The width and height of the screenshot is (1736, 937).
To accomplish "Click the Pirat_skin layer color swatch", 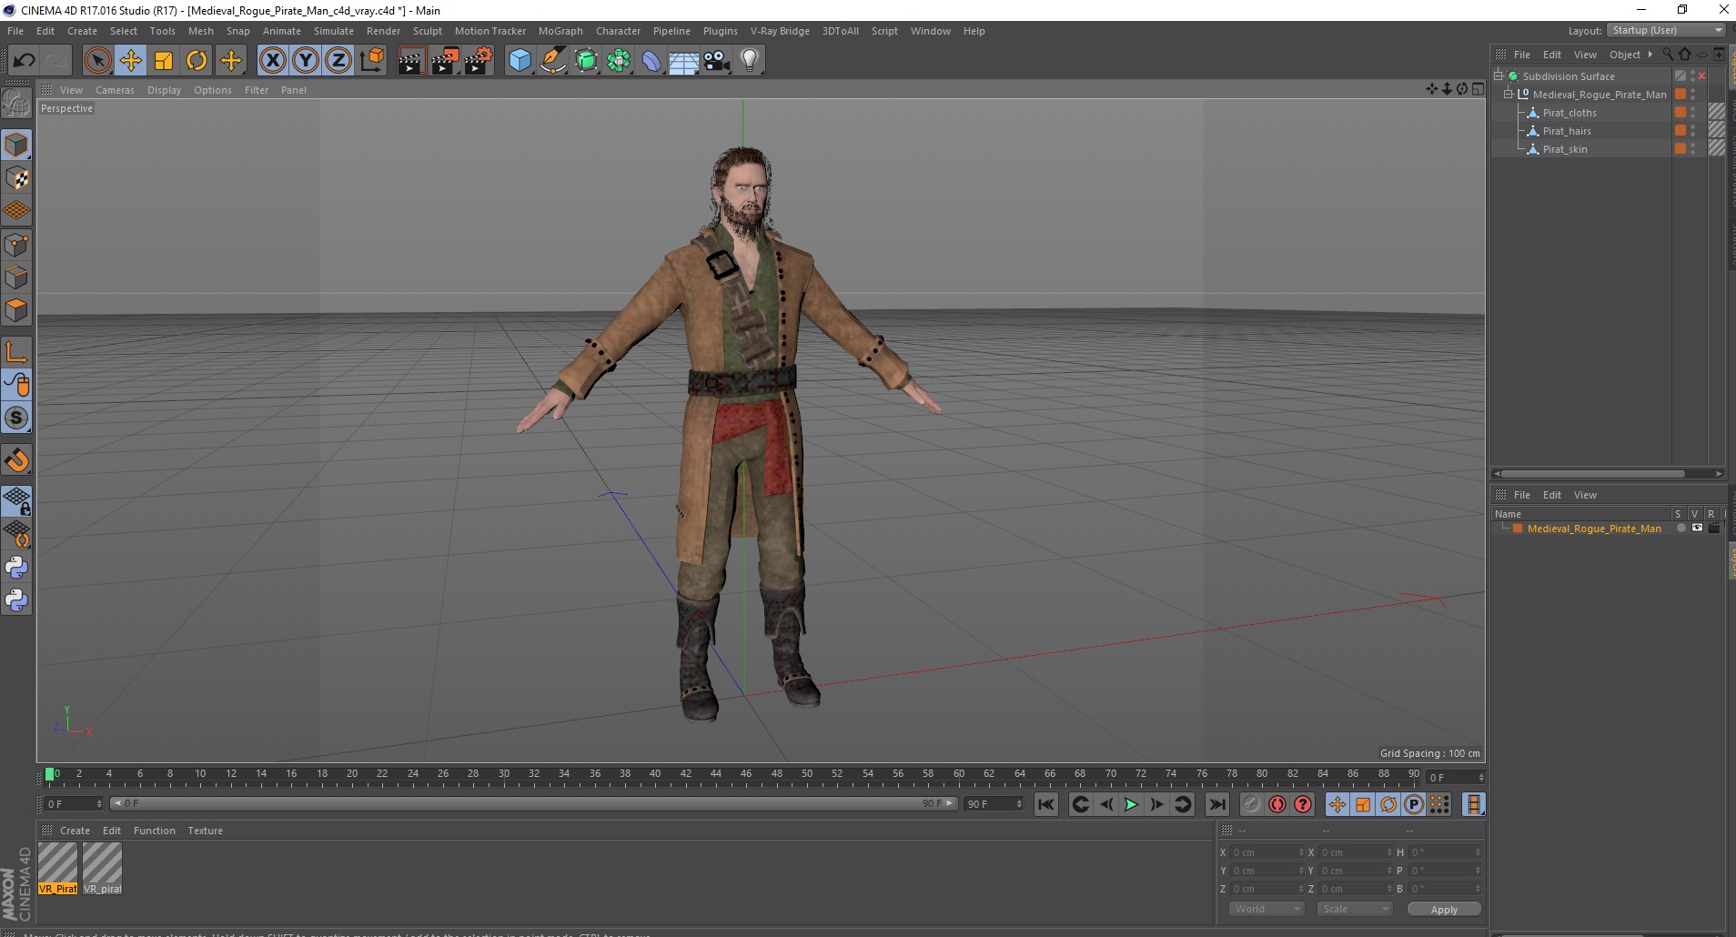I will 1680,149.
